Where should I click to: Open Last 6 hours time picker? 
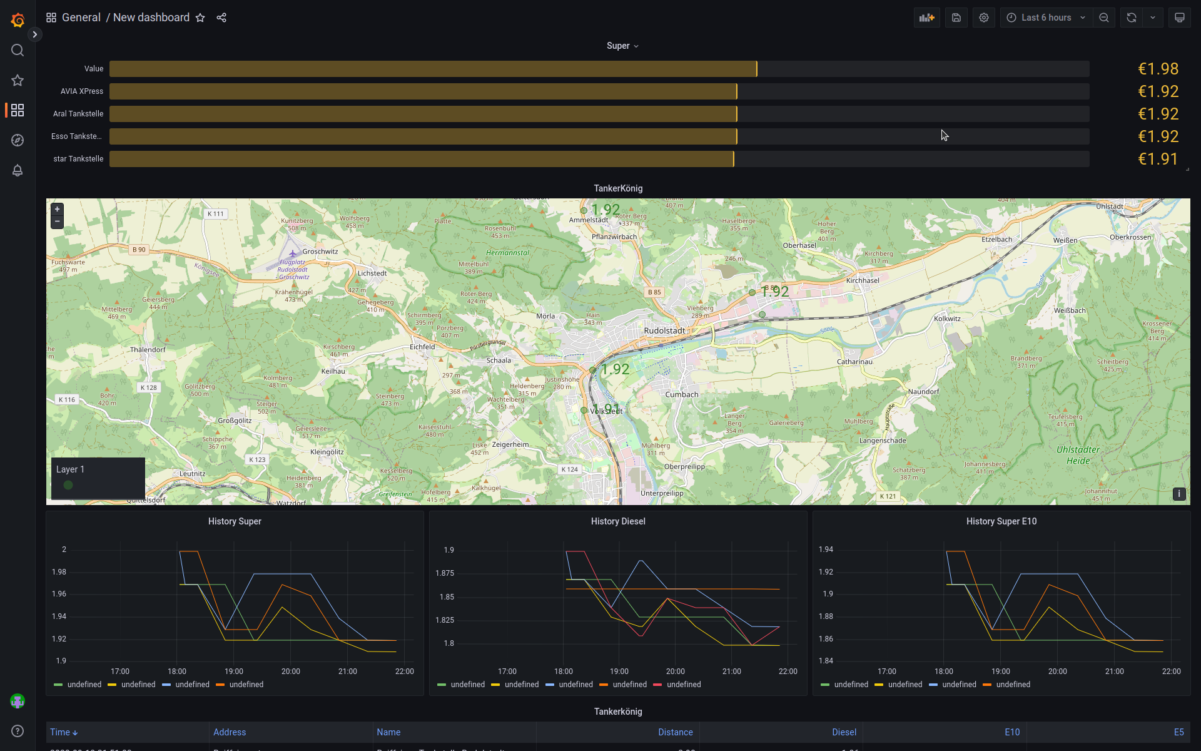[x=1046, y=18]
